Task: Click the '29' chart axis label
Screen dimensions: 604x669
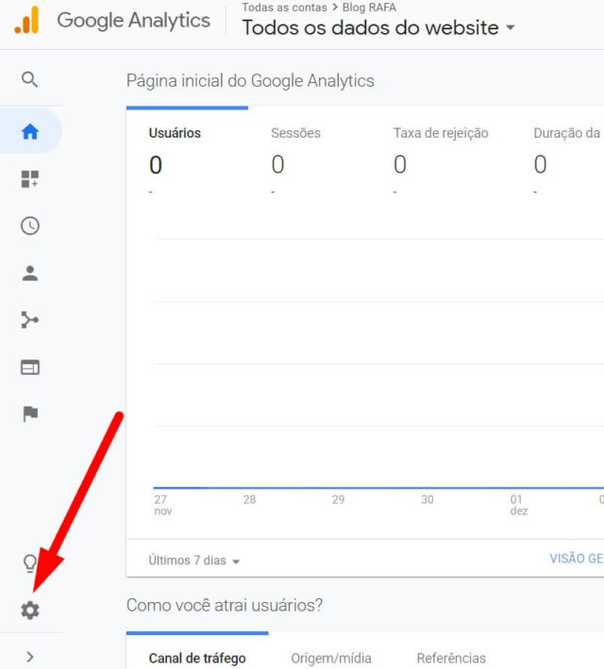Action: pyautogui.click(x=338, y=499)
